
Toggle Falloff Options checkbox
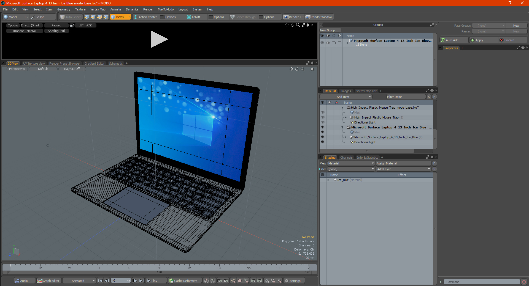pos(211,17)
